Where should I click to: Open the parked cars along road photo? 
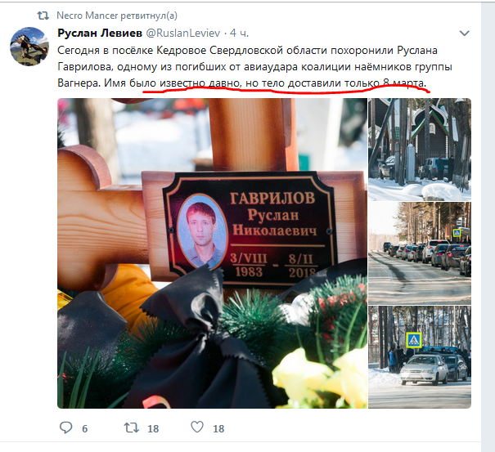tap(420, 253)
